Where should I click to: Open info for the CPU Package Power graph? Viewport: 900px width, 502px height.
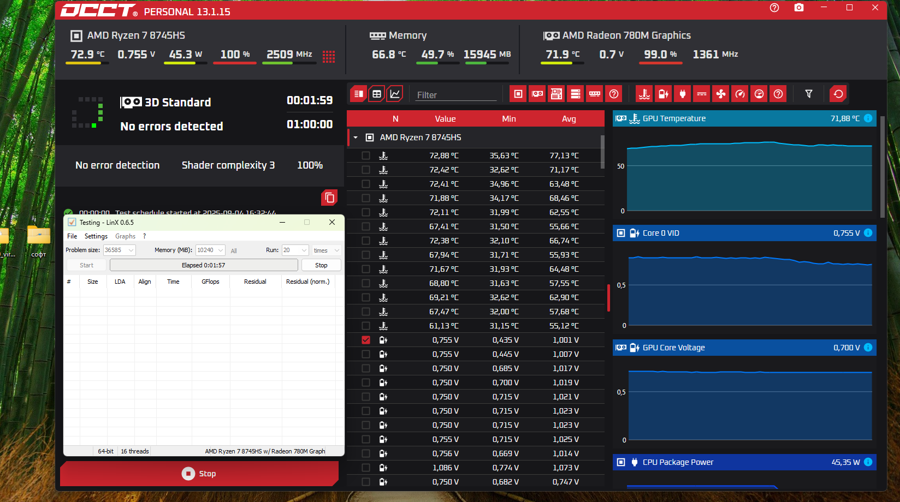[868, 462]
